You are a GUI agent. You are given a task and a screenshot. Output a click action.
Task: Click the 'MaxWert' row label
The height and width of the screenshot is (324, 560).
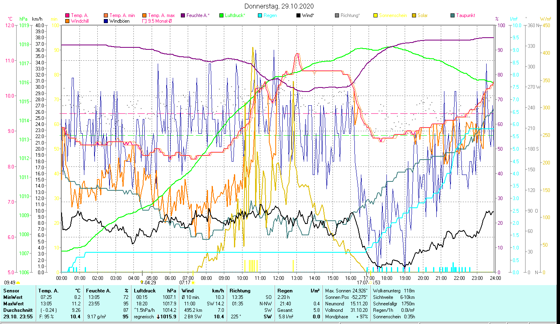[13, 304]
